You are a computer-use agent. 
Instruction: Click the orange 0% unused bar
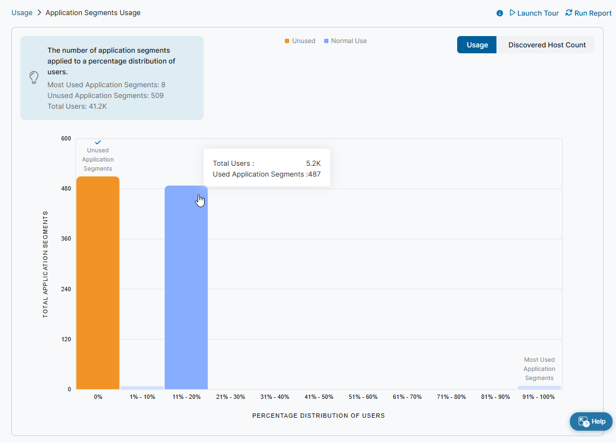pos(98,283)
